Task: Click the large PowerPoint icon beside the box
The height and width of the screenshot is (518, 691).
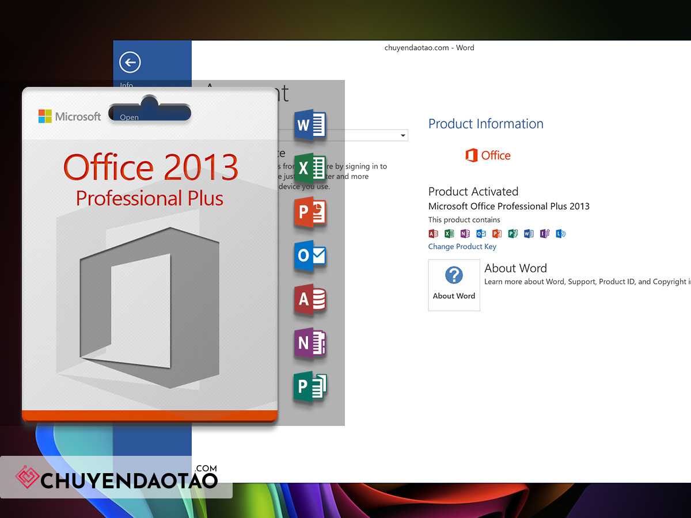Action: coord(310,212)
